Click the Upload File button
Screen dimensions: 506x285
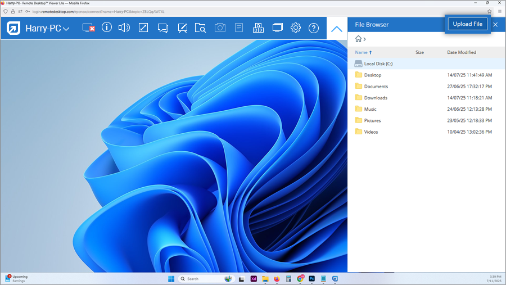point(468,24)
